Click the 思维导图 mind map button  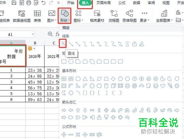pos(130,16)
